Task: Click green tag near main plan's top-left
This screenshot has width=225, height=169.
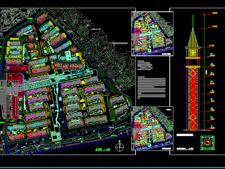Action: 30,18
